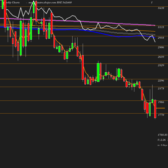
Task: Click the munafasutra website name in header
Action: [42, 3]
